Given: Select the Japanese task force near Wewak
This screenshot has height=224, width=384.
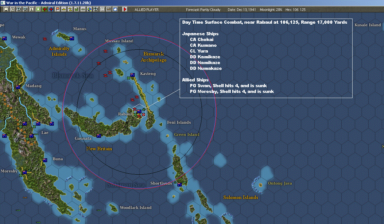Looking at the screenshot, I should [45, 39].
